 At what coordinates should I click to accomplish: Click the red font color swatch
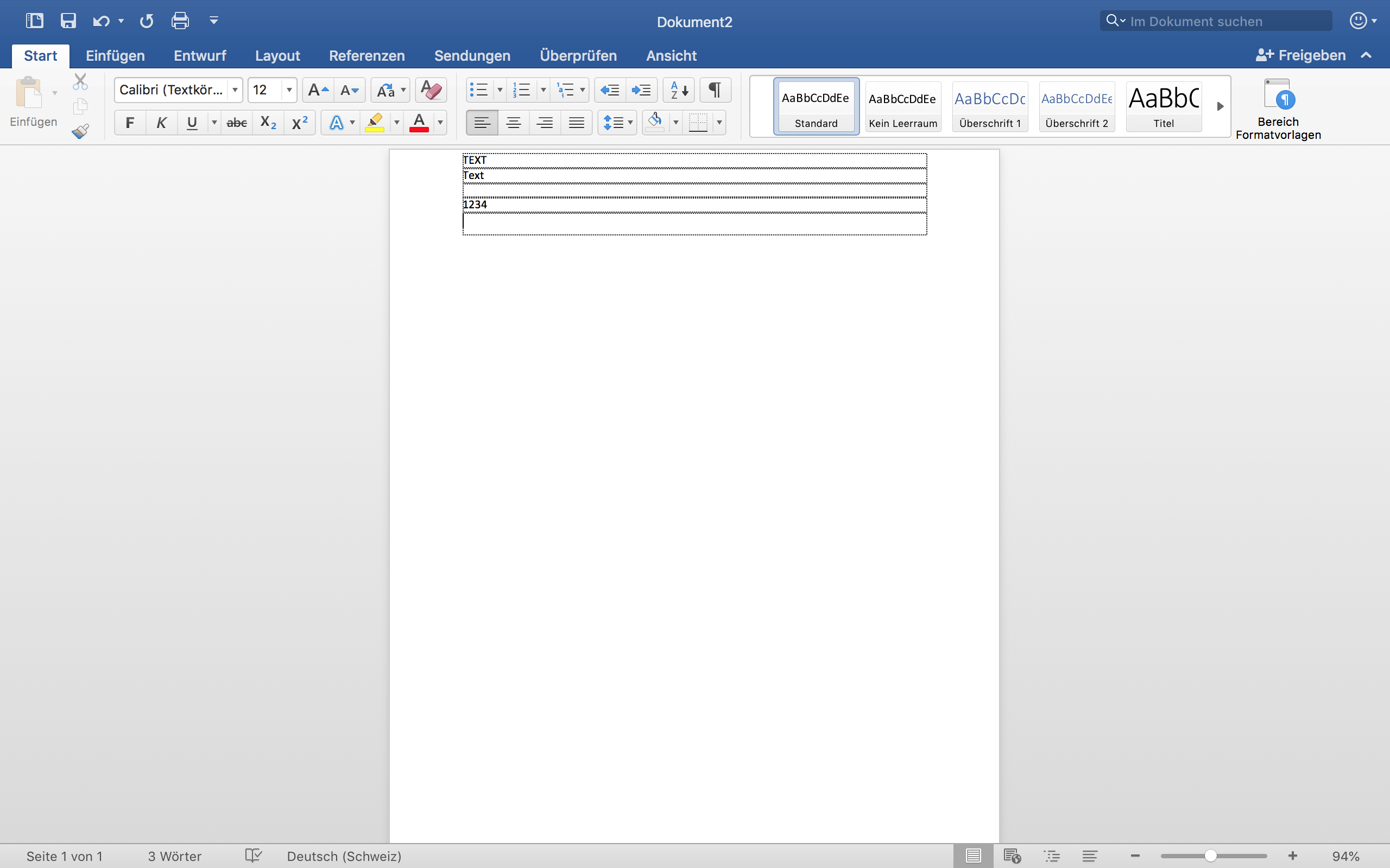point(419,123)
